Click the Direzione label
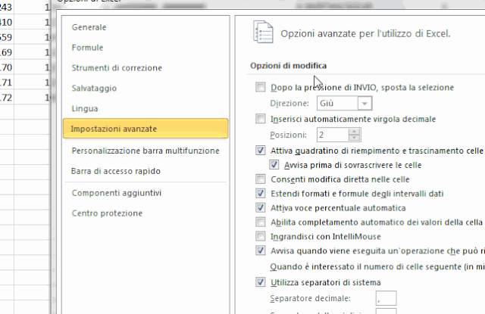 pyautogui.click(x=289, y=103)
